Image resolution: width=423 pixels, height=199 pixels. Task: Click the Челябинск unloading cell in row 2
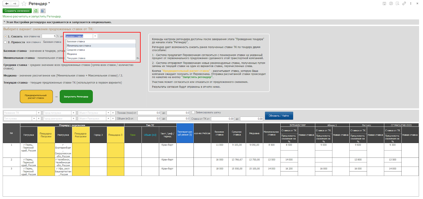tap(63, 162)
